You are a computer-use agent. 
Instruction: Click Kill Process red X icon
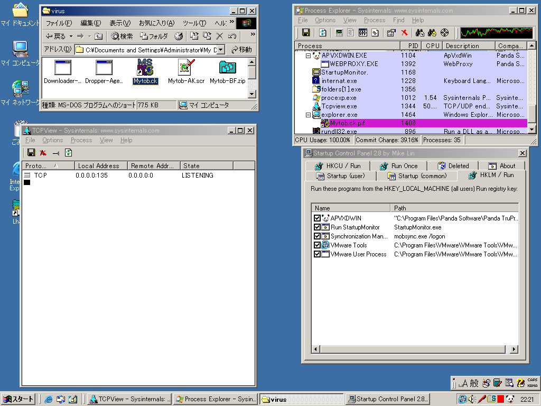click(404, 33)
